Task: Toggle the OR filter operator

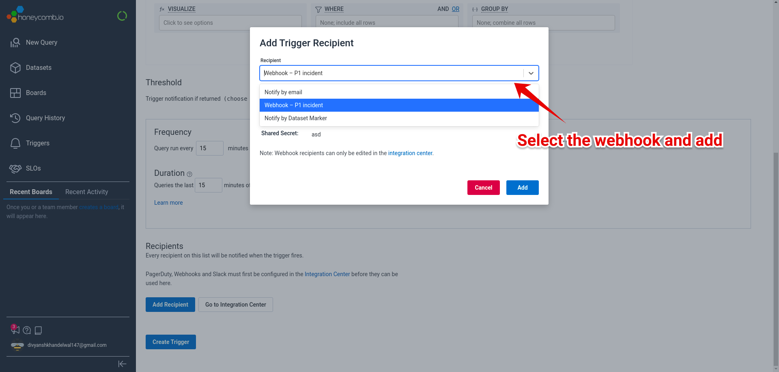Action: pos(456,9)
